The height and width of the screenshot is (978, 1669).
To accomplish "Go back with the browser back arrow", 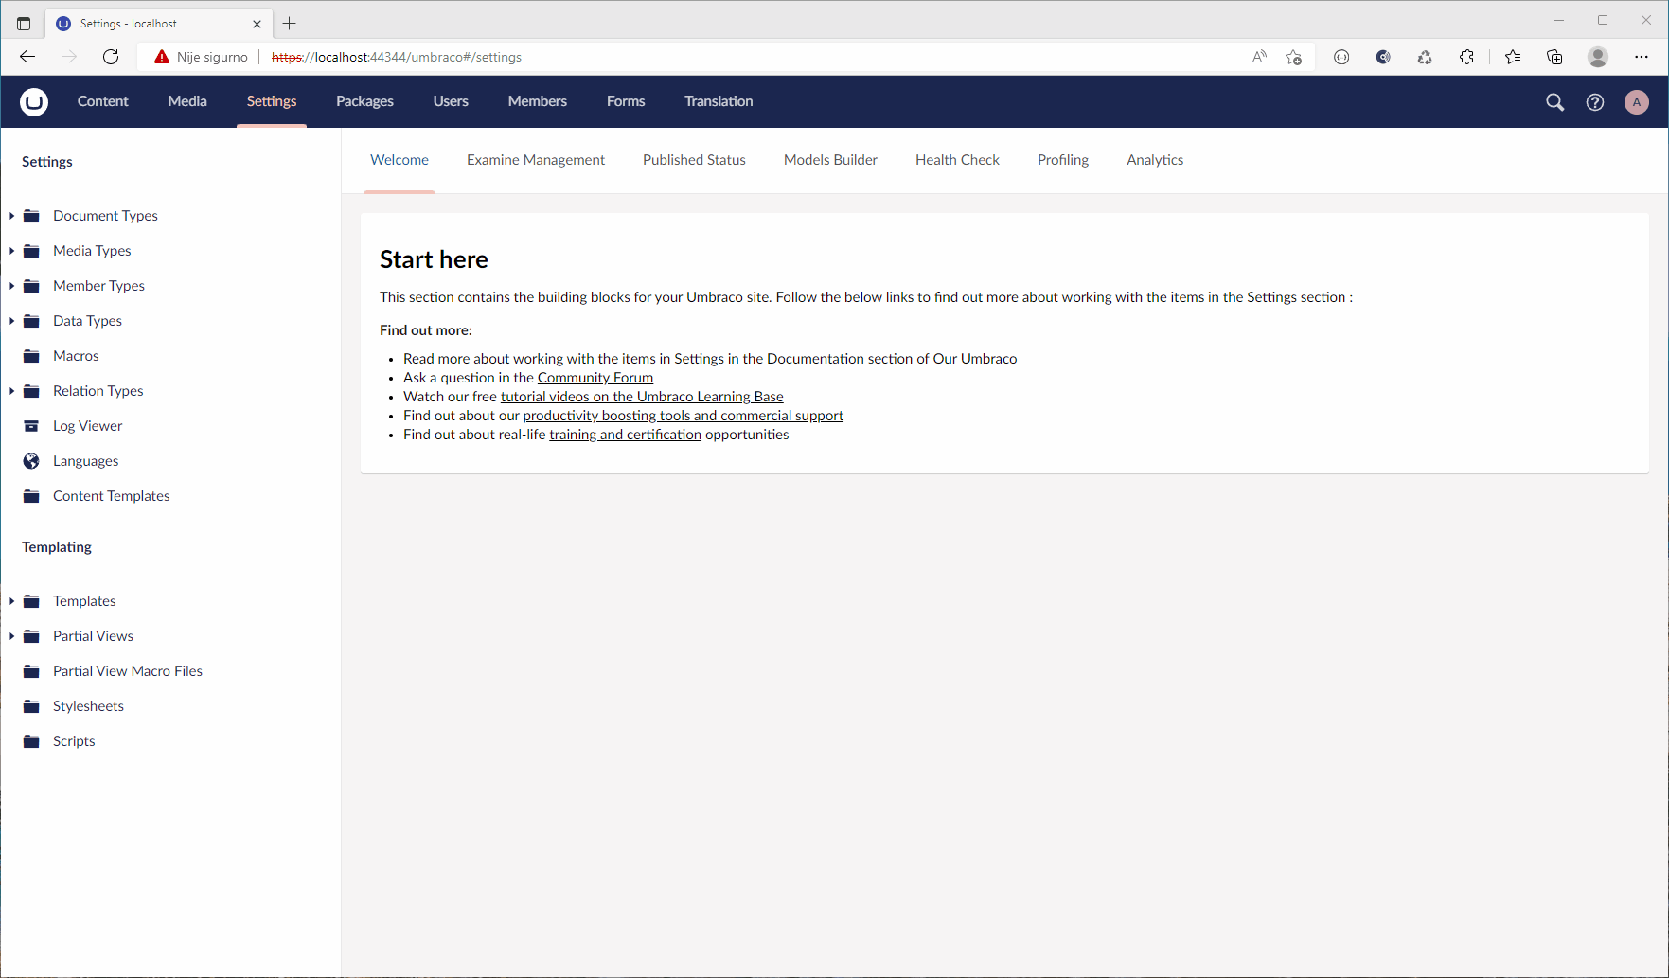I will [27, 57].
